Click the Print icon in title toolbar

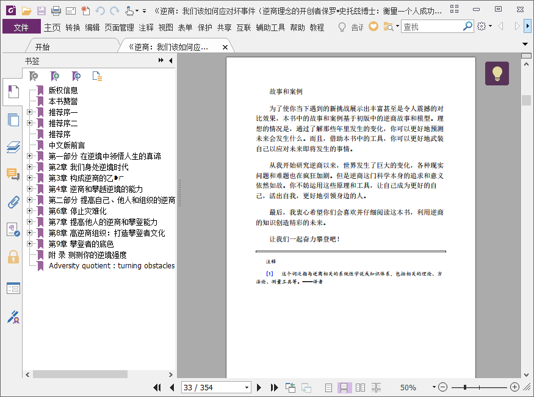point(56,11)
